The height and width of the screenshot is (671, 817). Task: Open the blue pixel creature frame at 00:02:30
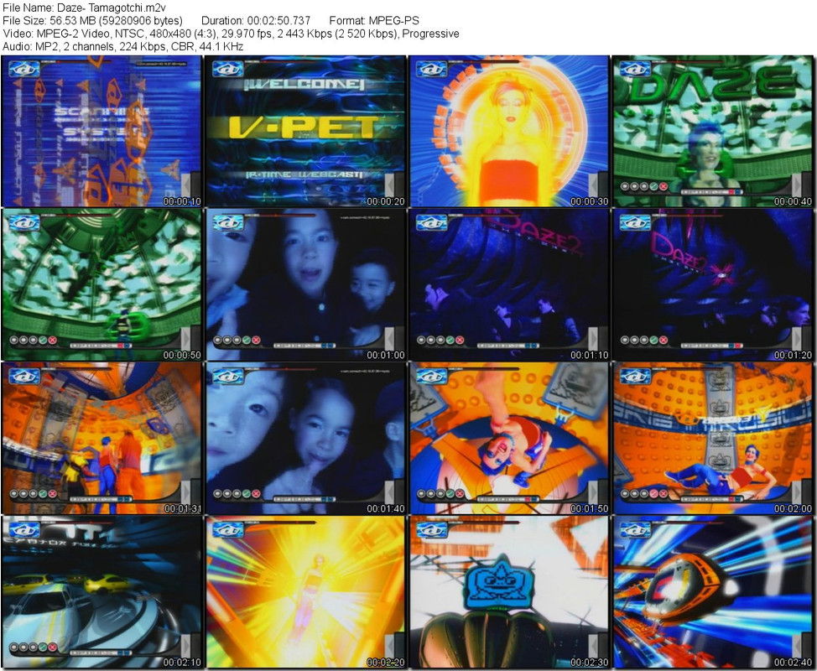(x=509, y=592)
